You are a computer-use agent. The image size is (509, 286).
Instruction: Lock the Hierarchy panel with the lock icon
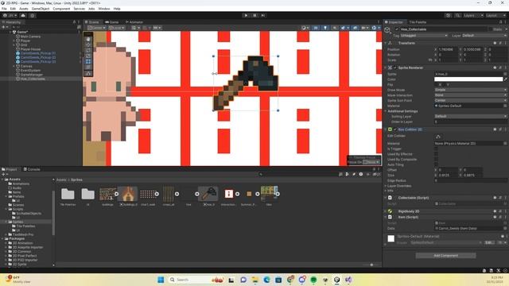click(x=74, y=22)
